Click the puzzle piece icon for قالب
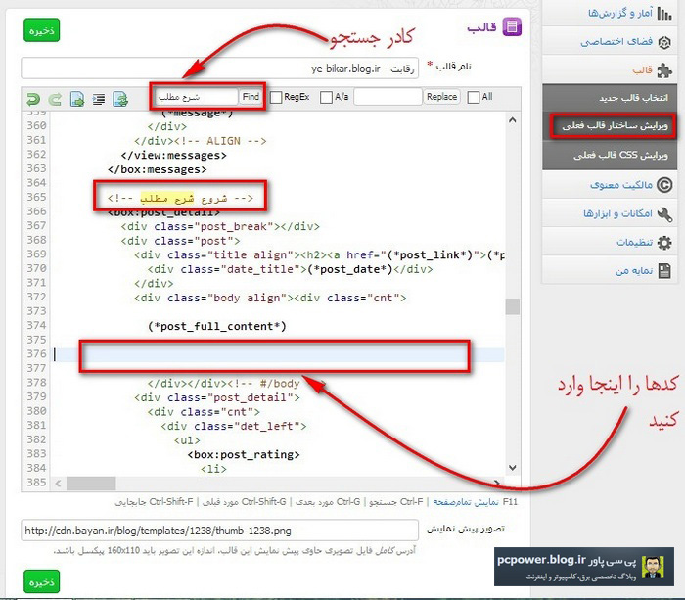Image resolution: width=685 pixels, height=600 pixels. click(x=664, y=70)
